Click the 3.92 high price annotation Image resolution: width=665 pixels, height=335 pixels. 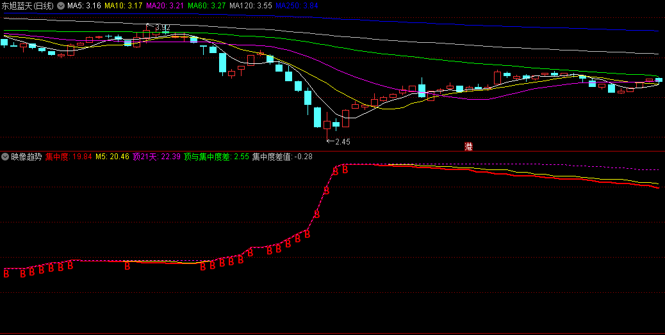point(163,27)
